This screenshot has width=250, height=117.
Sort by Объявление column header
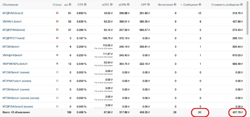tap(10, 5)
